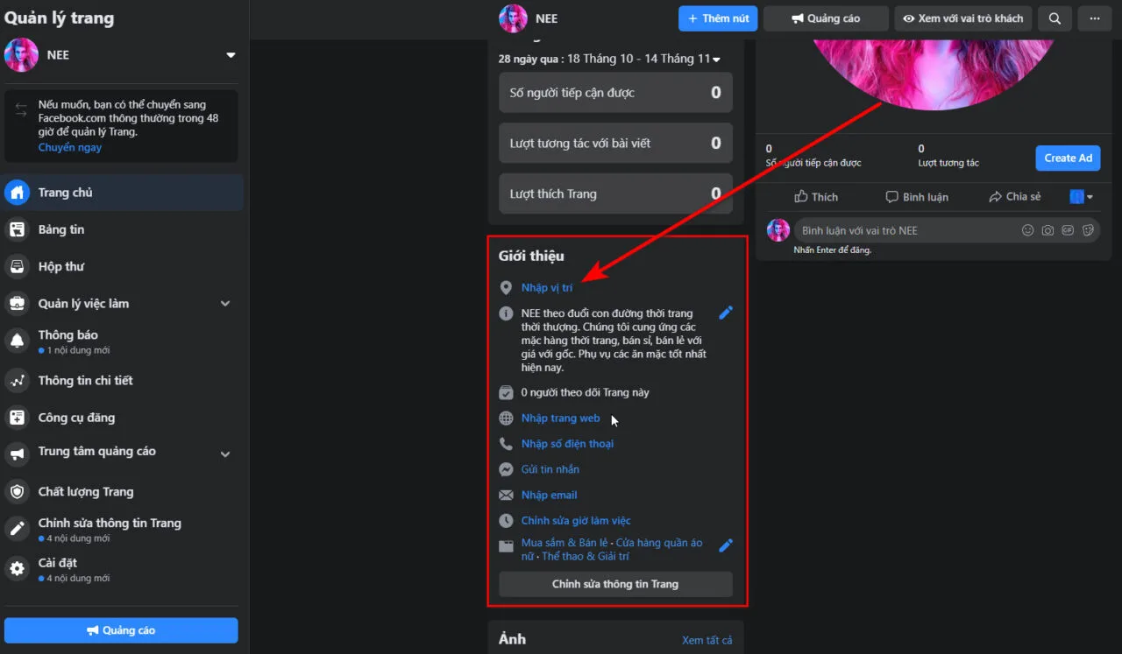Click '0 người theo dõi Trang này' text

(x=586, y=393)
